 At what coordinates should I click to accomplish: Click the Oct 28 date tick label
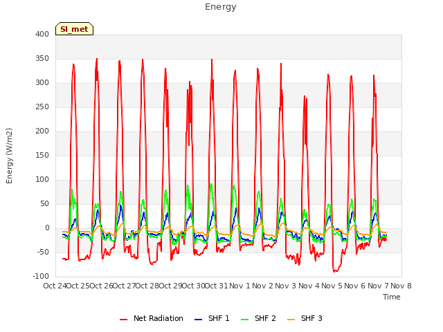[147, 286]
